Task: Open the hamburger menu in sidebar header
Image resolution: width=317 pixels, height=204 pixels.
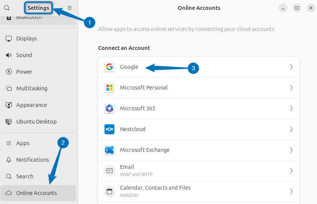Action: (x=70, y=8)
